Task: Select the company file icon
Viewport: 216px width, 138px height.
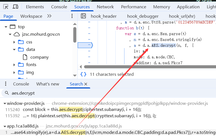Action: [x=25, y=57]
